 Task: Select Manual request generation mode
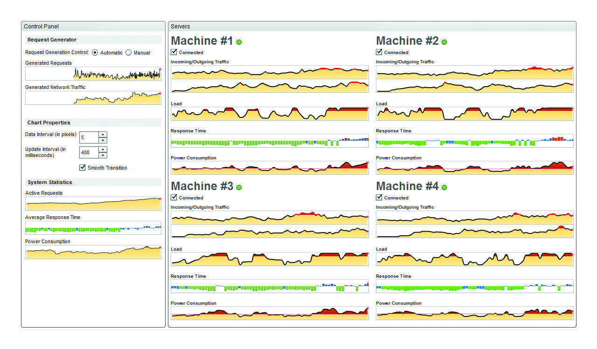[129, 53]
